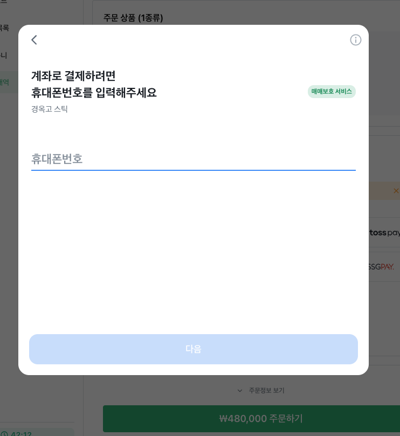Viewport: 400px width, 436px height.
Task: Open the sidebar item ending in 니
Action: point(3,56)
